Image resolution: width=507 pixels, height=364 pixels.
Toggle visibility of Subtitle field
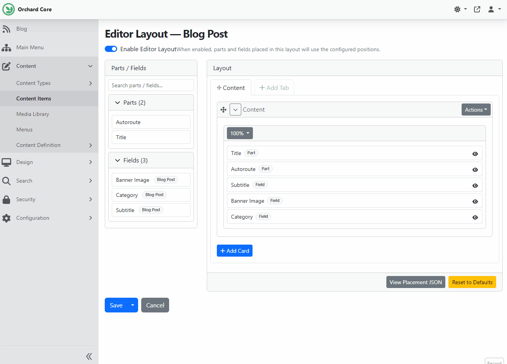[475, 186]
